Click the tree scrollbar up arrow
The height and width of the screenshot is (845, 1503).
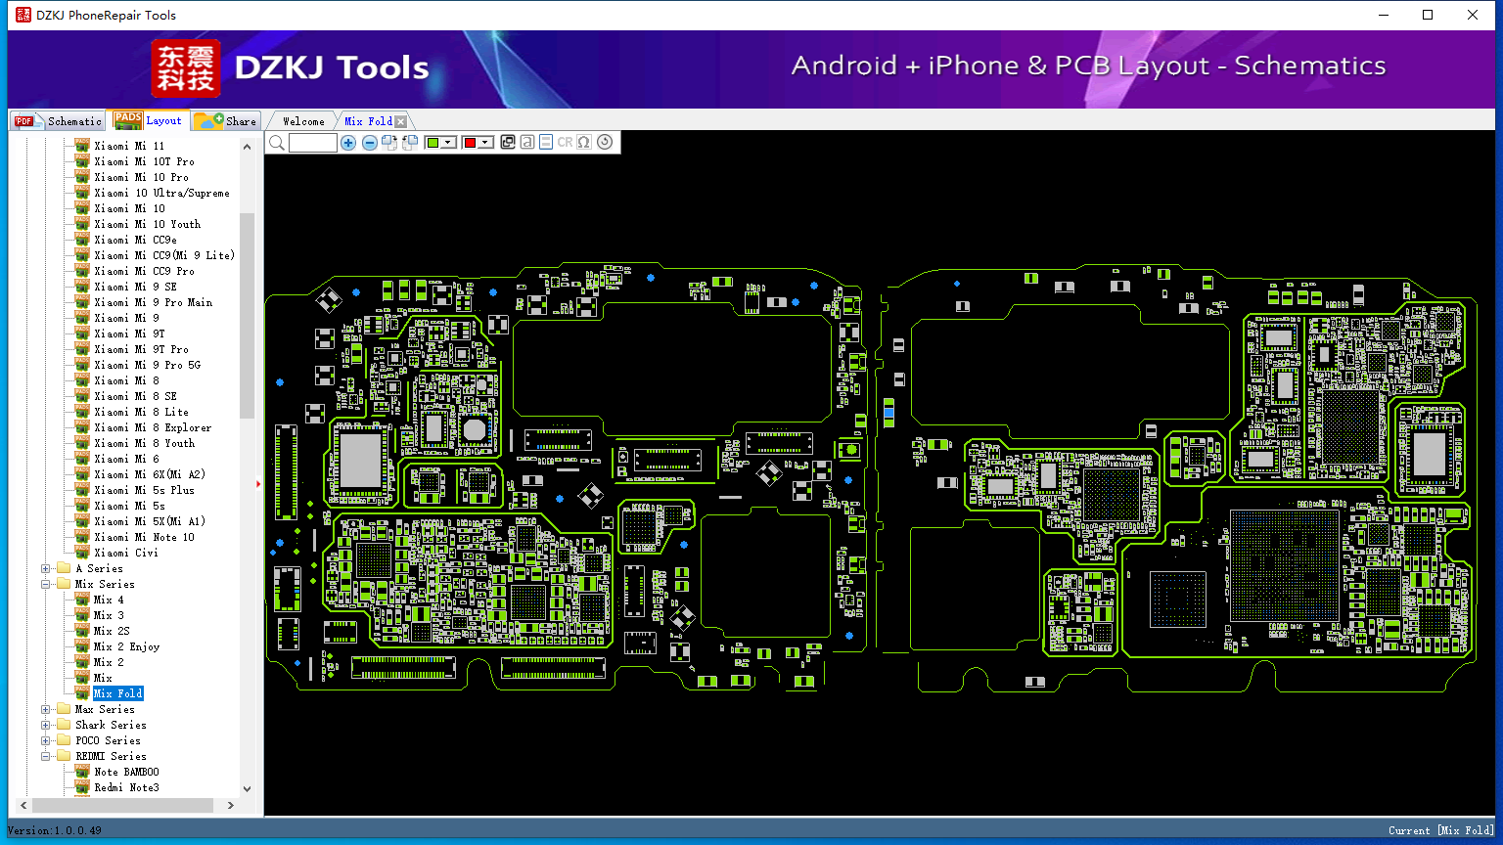(x=247, y=147)
